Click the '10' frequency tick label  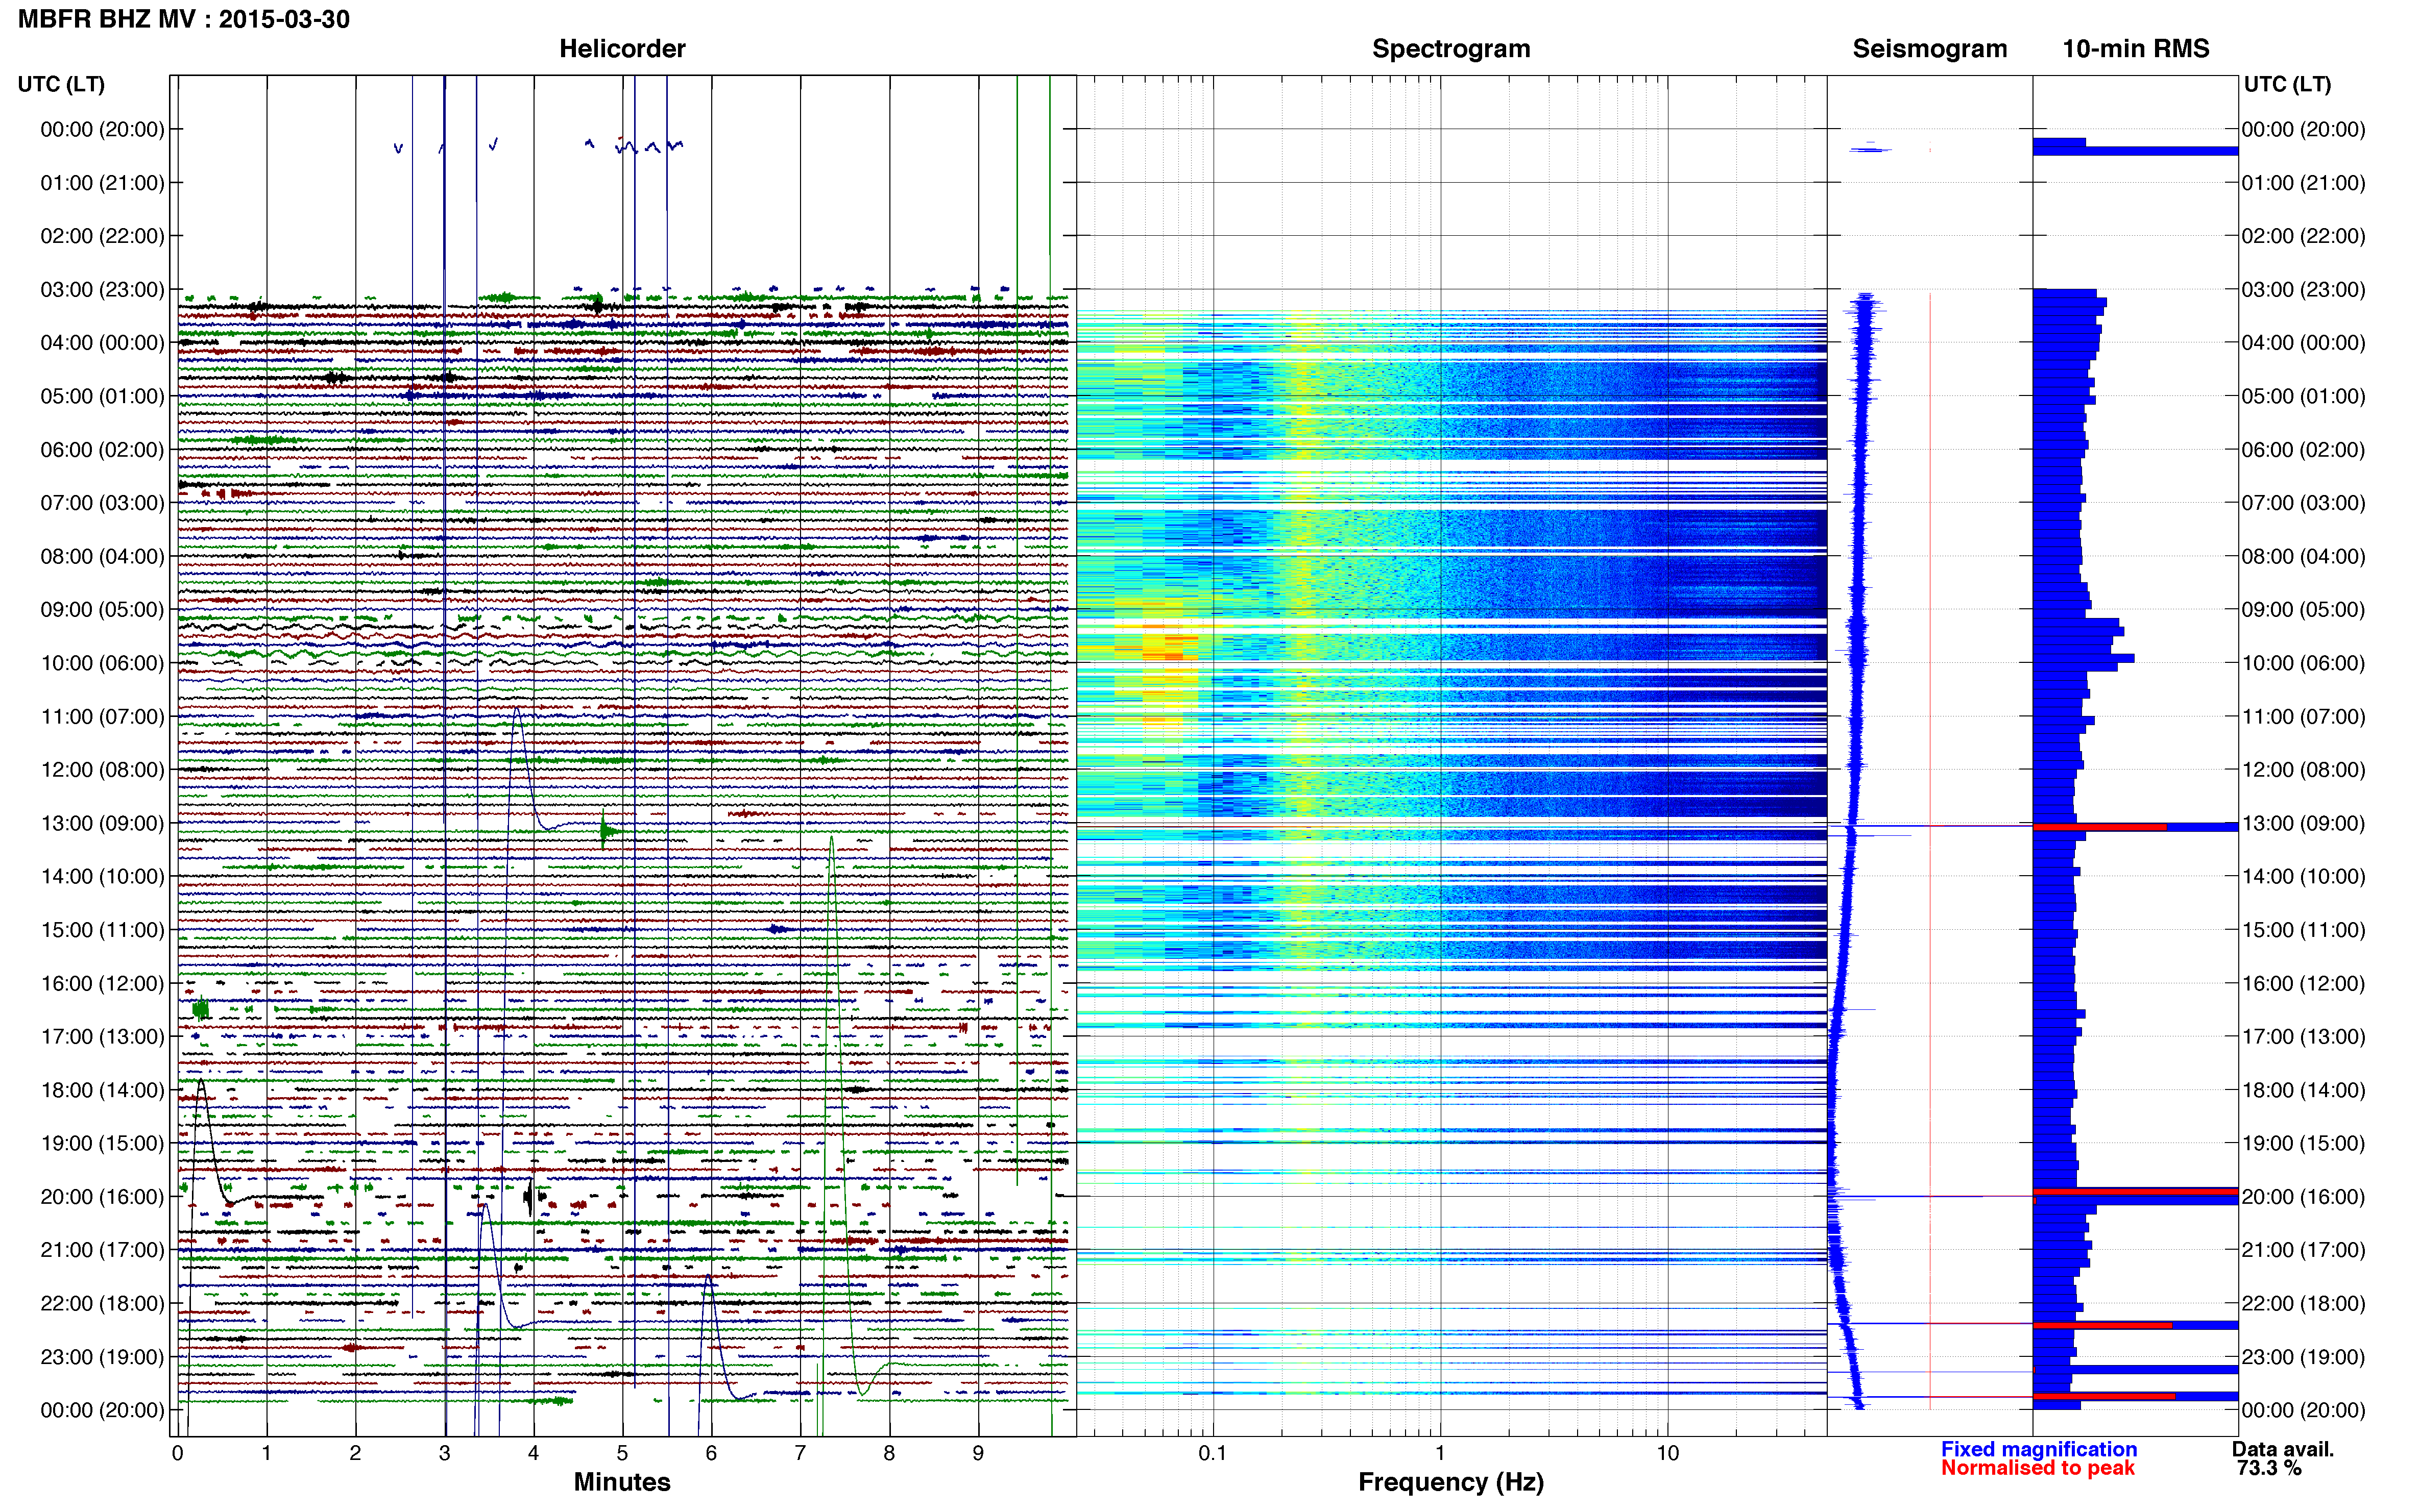pyautogui.click(x=1667, y=1453)
